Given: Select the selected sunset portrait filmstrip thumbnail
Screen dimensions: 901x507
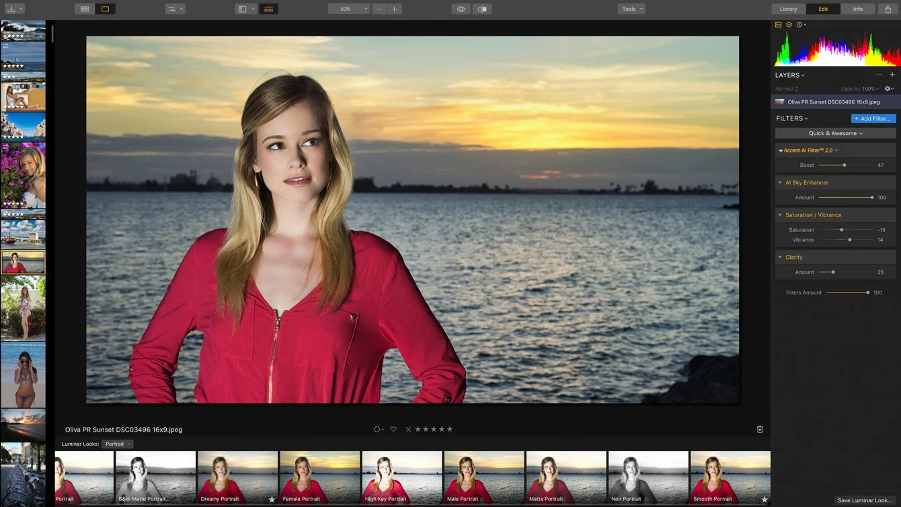Looking at the screenshot, I should (23, 262).
